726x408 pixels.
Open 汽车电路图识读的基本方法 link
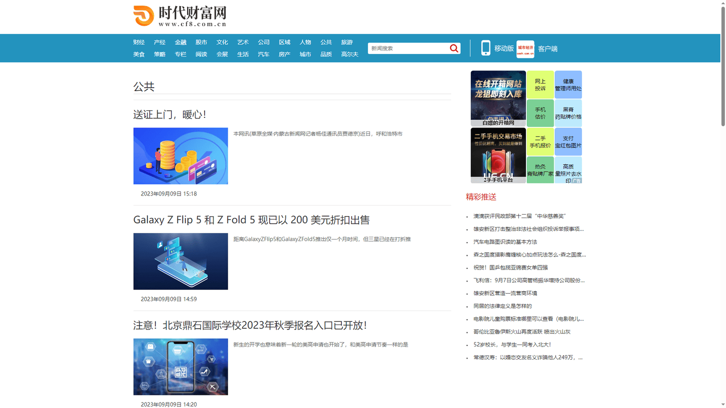coord(505,242)
